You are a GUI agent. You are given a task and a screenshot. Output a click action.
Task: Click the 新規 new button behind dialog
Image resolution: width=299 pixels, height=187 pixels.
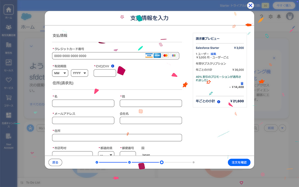(x=271, y=128)
